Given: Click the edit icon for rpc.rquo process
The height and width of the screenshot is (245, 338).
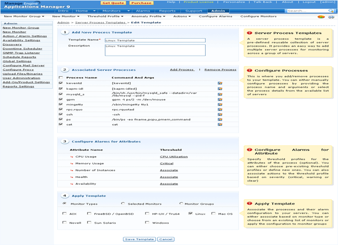Looking at the screenshot, I should [x=220, y=110].
